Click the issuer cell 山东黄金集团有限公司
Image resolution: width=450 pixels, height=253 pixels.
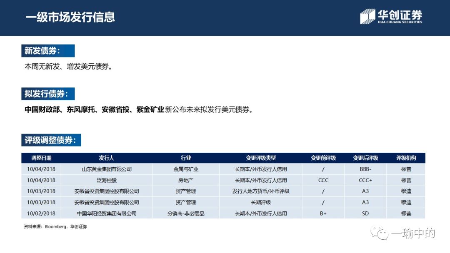click(107, 169)
